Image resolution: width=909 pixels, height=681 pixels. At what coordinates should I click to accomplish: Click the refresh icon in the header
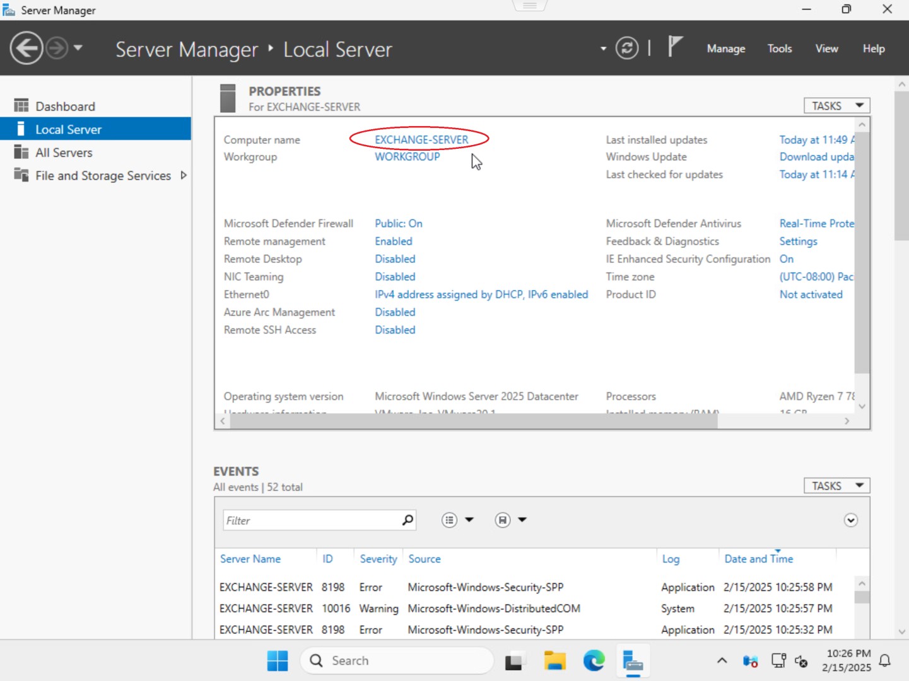tap(626, 48)
